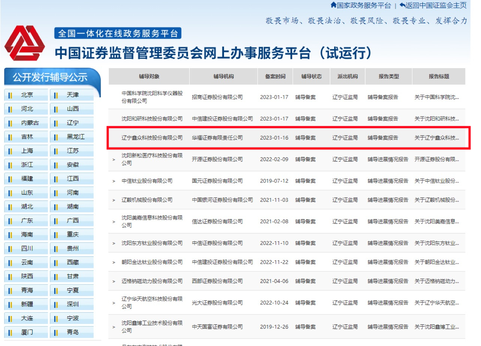Select the 辽宁 region
Image resolution: width=481 pixels, height=346 pixels.
pyautogui.click(x=72, y=123)
